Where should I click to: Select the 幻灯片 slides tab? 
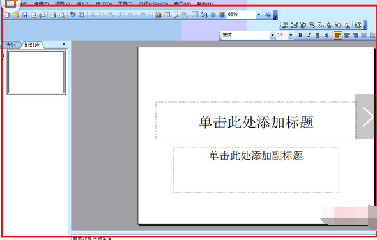tap(32, 45)
